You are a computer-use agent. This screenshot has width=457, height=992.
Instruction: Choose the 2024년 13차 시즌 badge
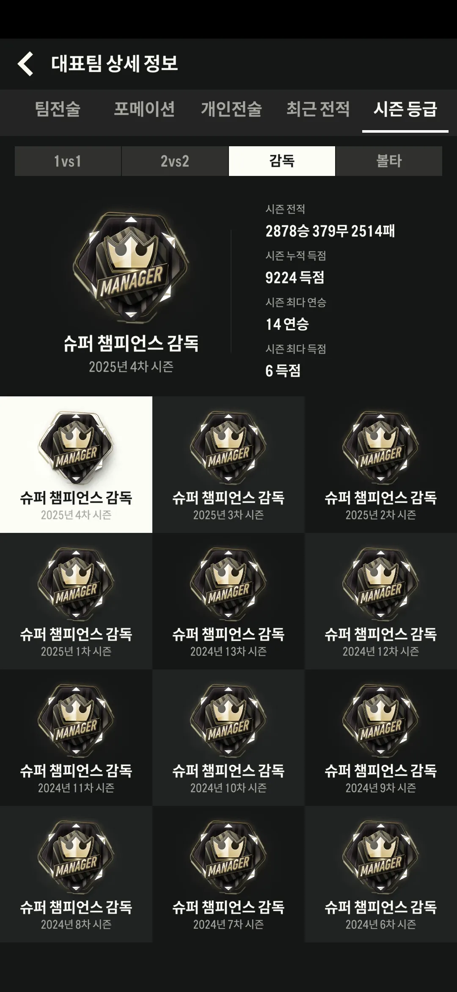click(x=228, y=601)
